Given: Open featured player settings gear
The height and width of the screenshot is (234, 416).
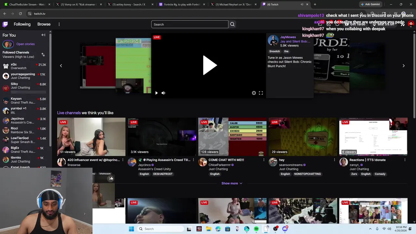Looking at the screenshot, I should tap(254, 93).
